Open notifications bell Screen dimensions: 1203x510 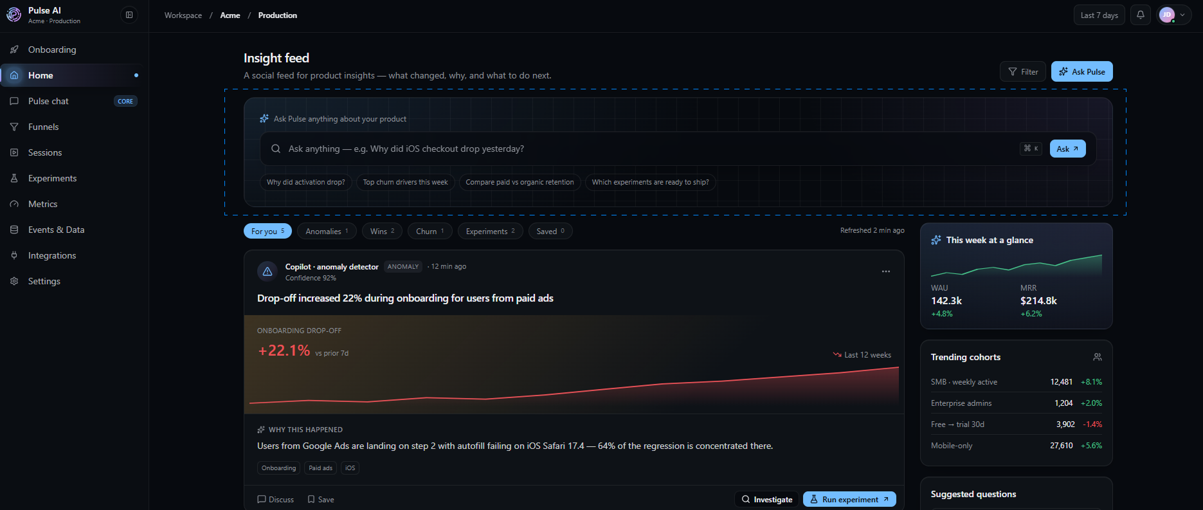coord(1141,15)
